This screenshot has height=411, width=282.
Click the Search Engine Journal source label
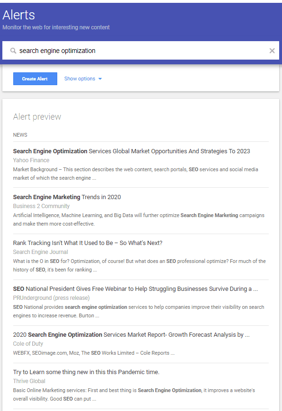tap(40, 252)
